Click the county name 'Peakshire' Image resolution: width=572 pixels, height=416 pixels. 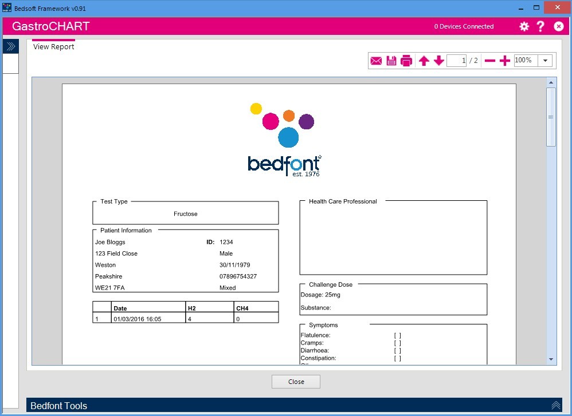tap(108, 276)
